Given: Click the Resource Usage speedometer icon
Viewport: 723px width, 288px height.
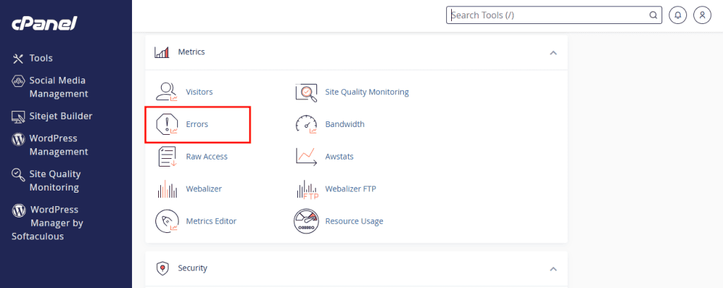Looking at the screenshot, I should [x=306, y=221].
